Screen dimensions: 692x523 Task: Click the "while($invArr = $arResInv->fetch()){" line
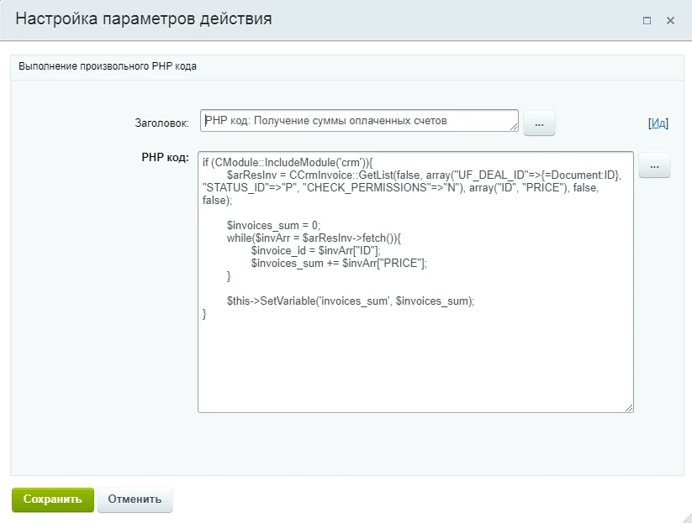314,238
